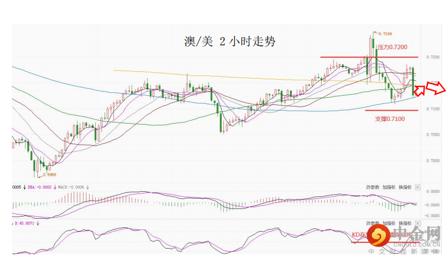This screenshot has height=261, width=448.
Task: Close the MACD indicator panel
Action: (418, 187)
